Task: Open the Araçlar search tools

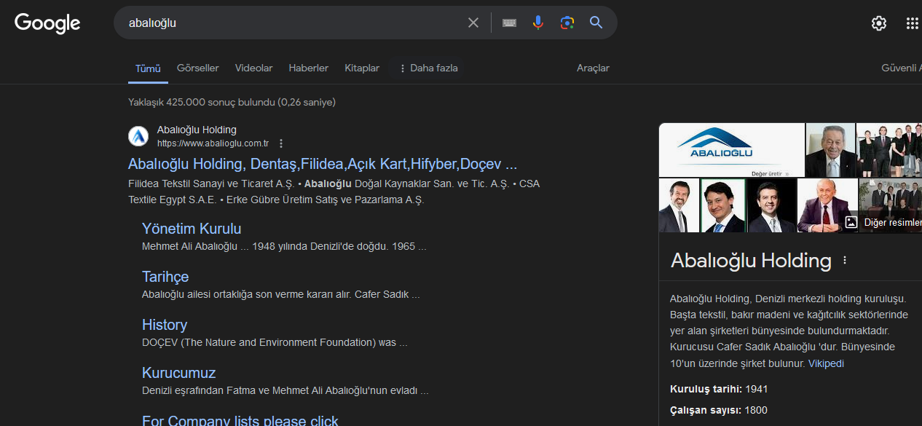Action: (x=593, y=68)
